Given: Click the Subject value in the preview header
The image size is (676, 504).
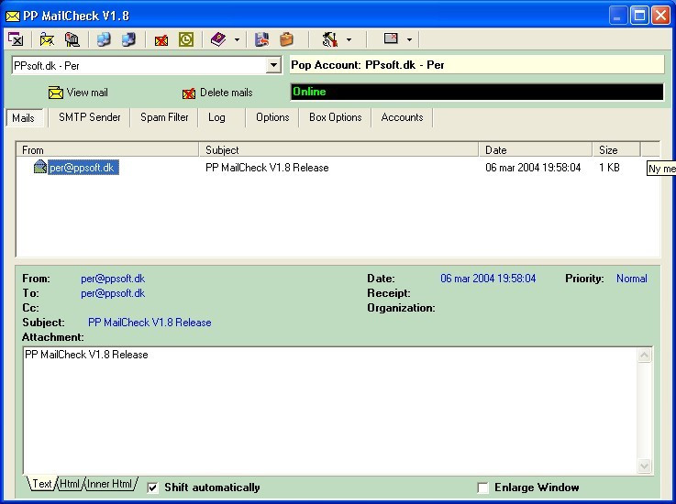Looking at the screenshot, I should 150,323.
